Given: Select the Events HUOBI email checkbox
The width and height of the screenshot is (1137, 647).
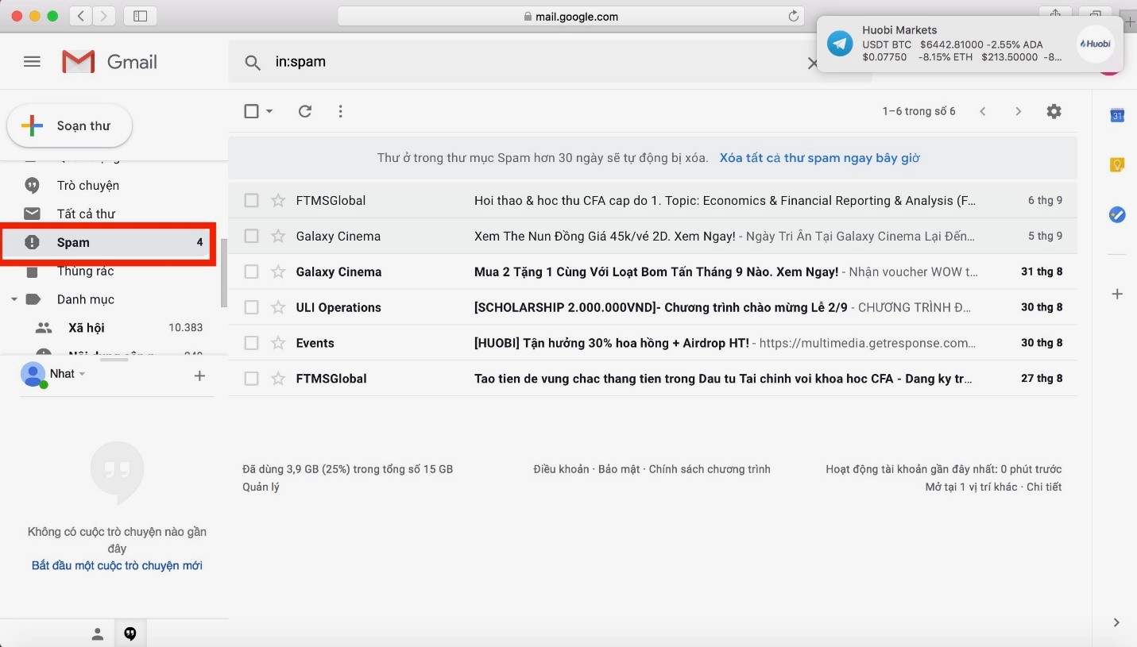Looking at the screenshot, I should (251, 343).
